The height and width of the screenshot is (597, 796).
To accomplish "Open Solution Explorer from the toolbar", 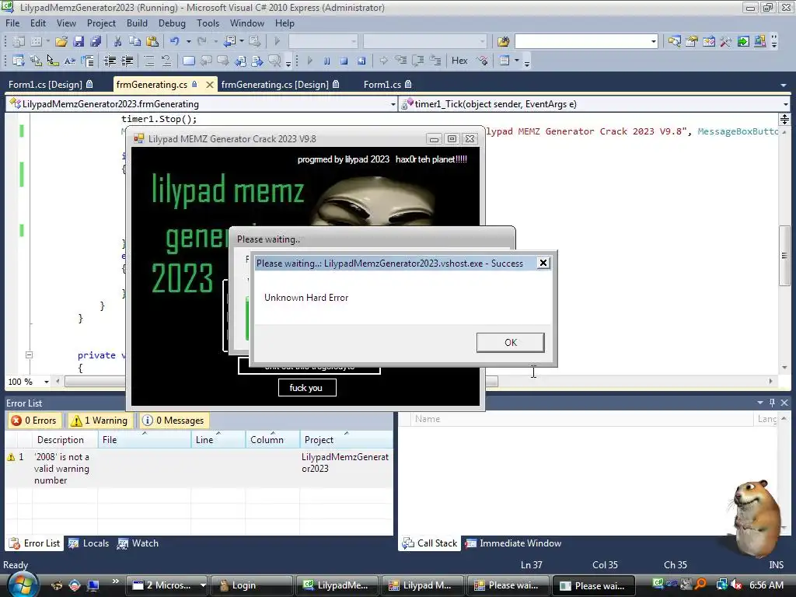I will tap(674, 42).
